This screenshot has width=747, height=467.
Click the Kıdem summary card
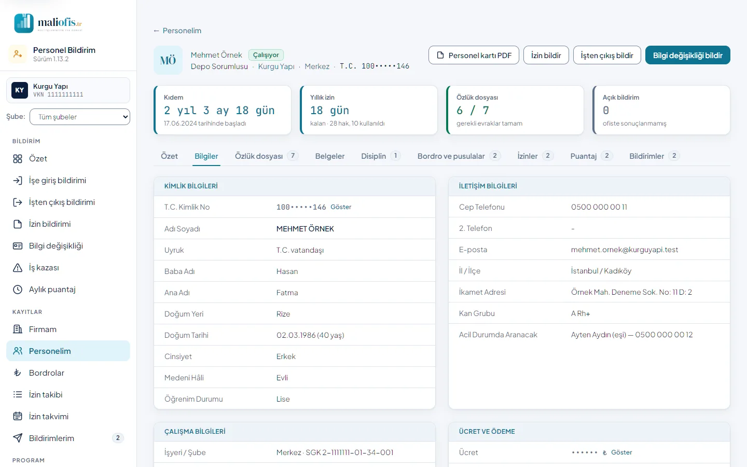[x=223, y=110]
